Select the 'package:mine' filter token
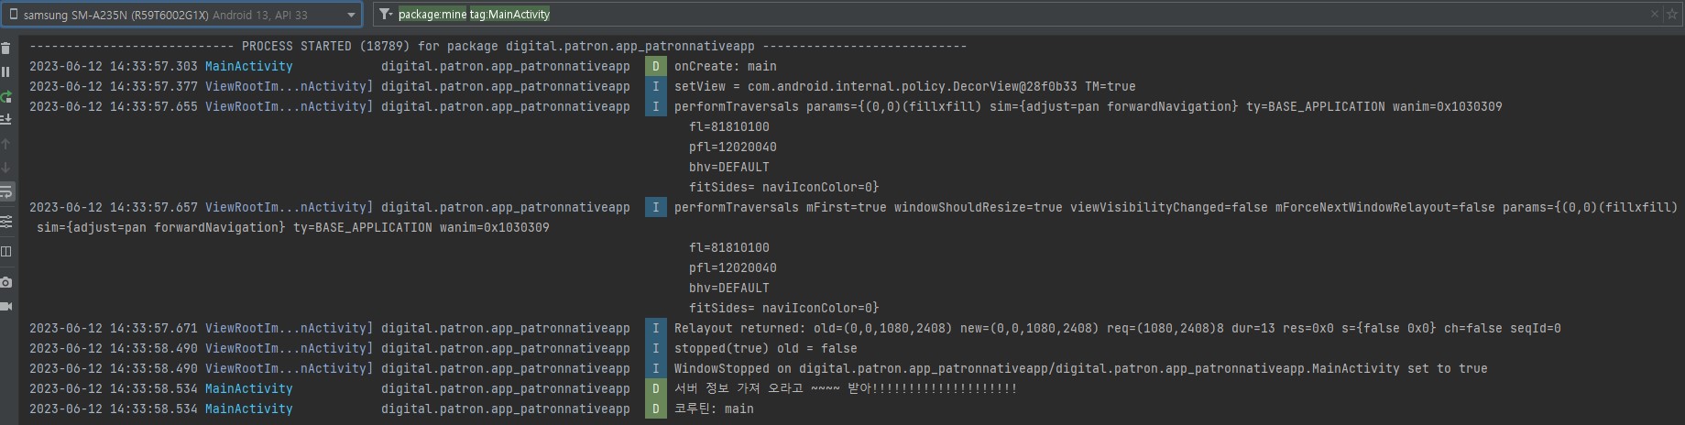The image size is (1685, 425). click(x=432, y=15)
